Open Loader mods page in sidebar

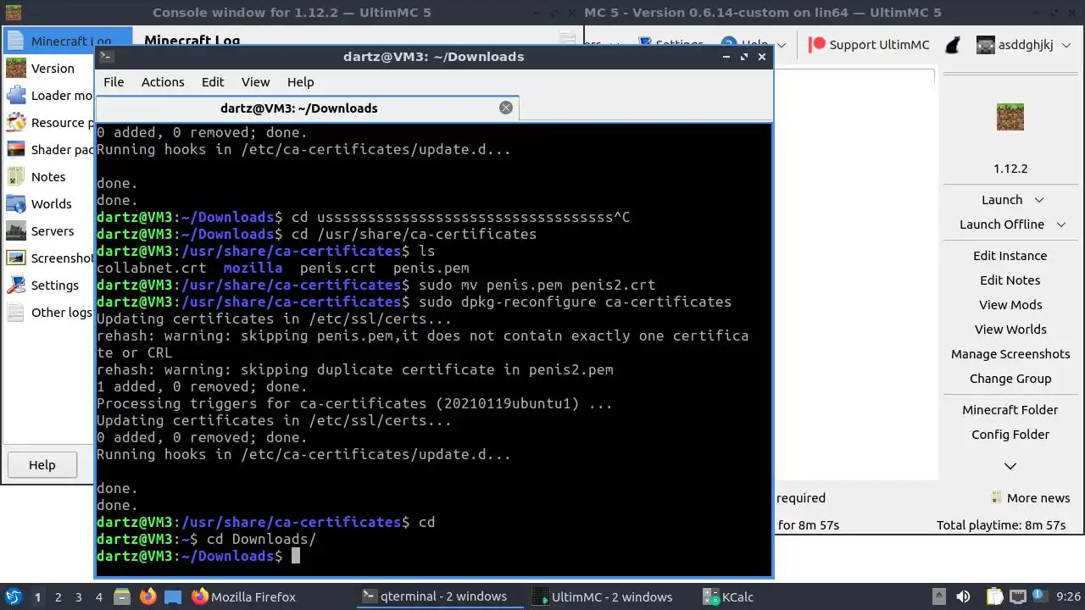click(49, 96)
